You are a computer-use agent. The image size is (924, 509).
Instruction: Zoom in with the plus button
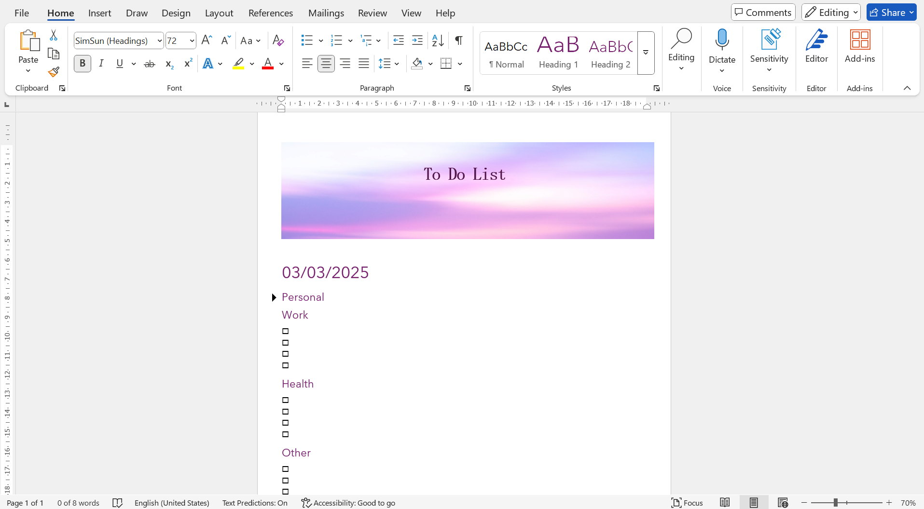(889, 503)
